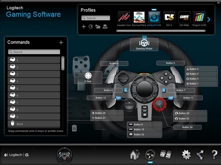Click the D-Pad assignment box

88,77
